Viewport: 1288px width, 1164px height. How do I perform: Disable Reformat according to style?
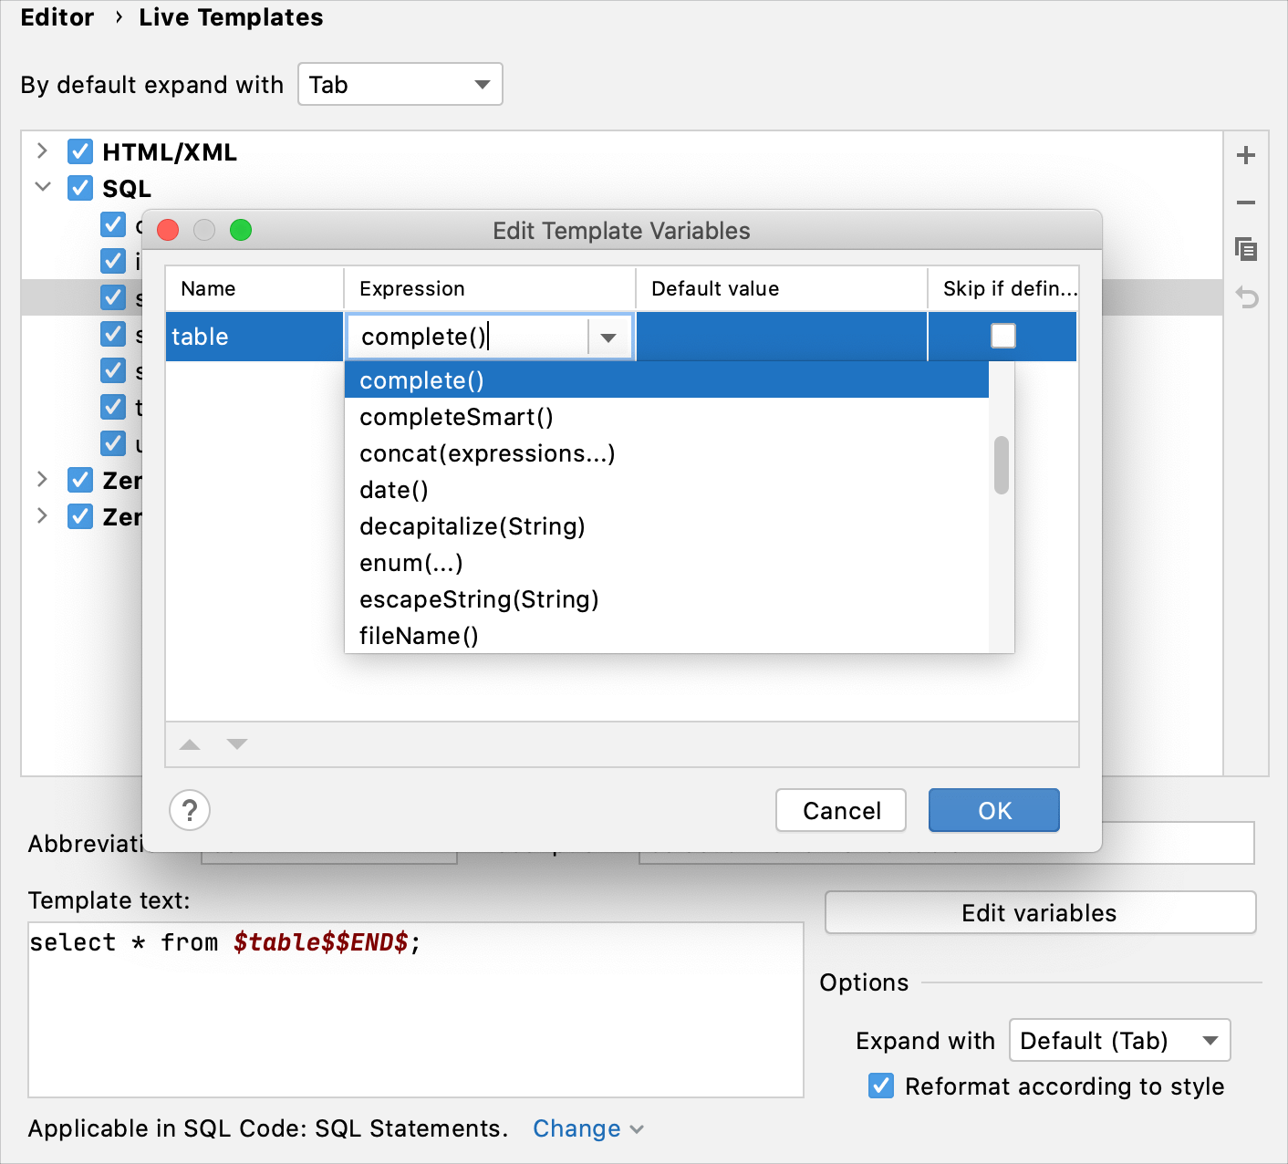881,1086
